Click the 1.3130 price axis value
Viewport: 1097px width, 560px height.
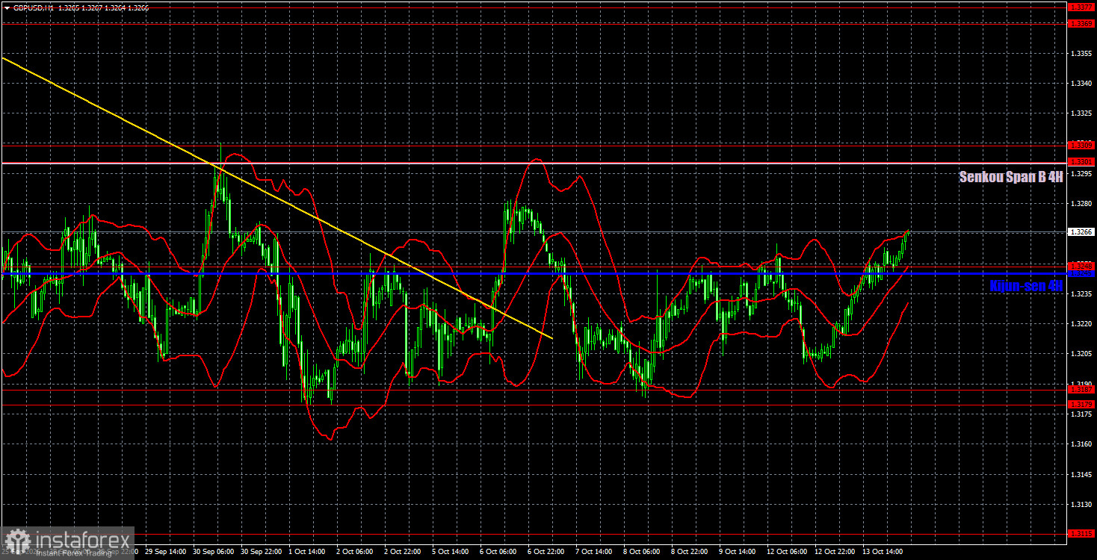click(1082, 504)
